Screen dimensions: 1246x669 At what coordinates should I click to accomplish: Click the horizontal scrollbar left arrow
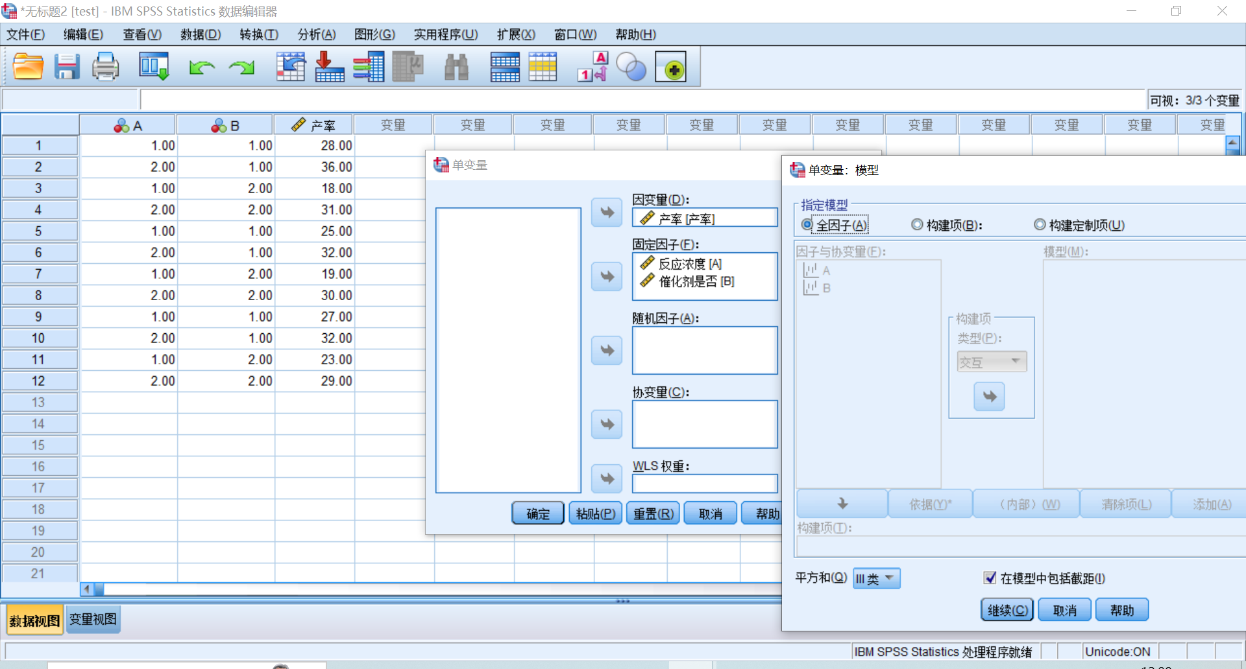coord(86,589)
